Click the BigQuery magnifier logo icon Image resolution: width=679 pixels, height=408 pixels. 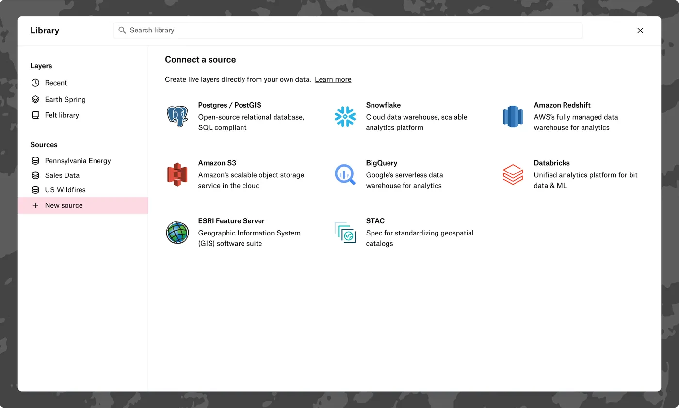pyautogui.click(x=345, y=174)
